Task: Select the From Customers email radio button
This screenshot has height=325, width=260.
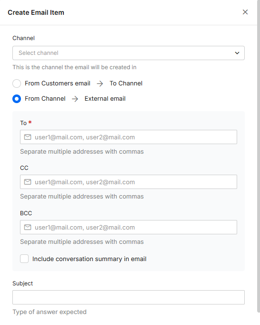Action: coord(17,84)
